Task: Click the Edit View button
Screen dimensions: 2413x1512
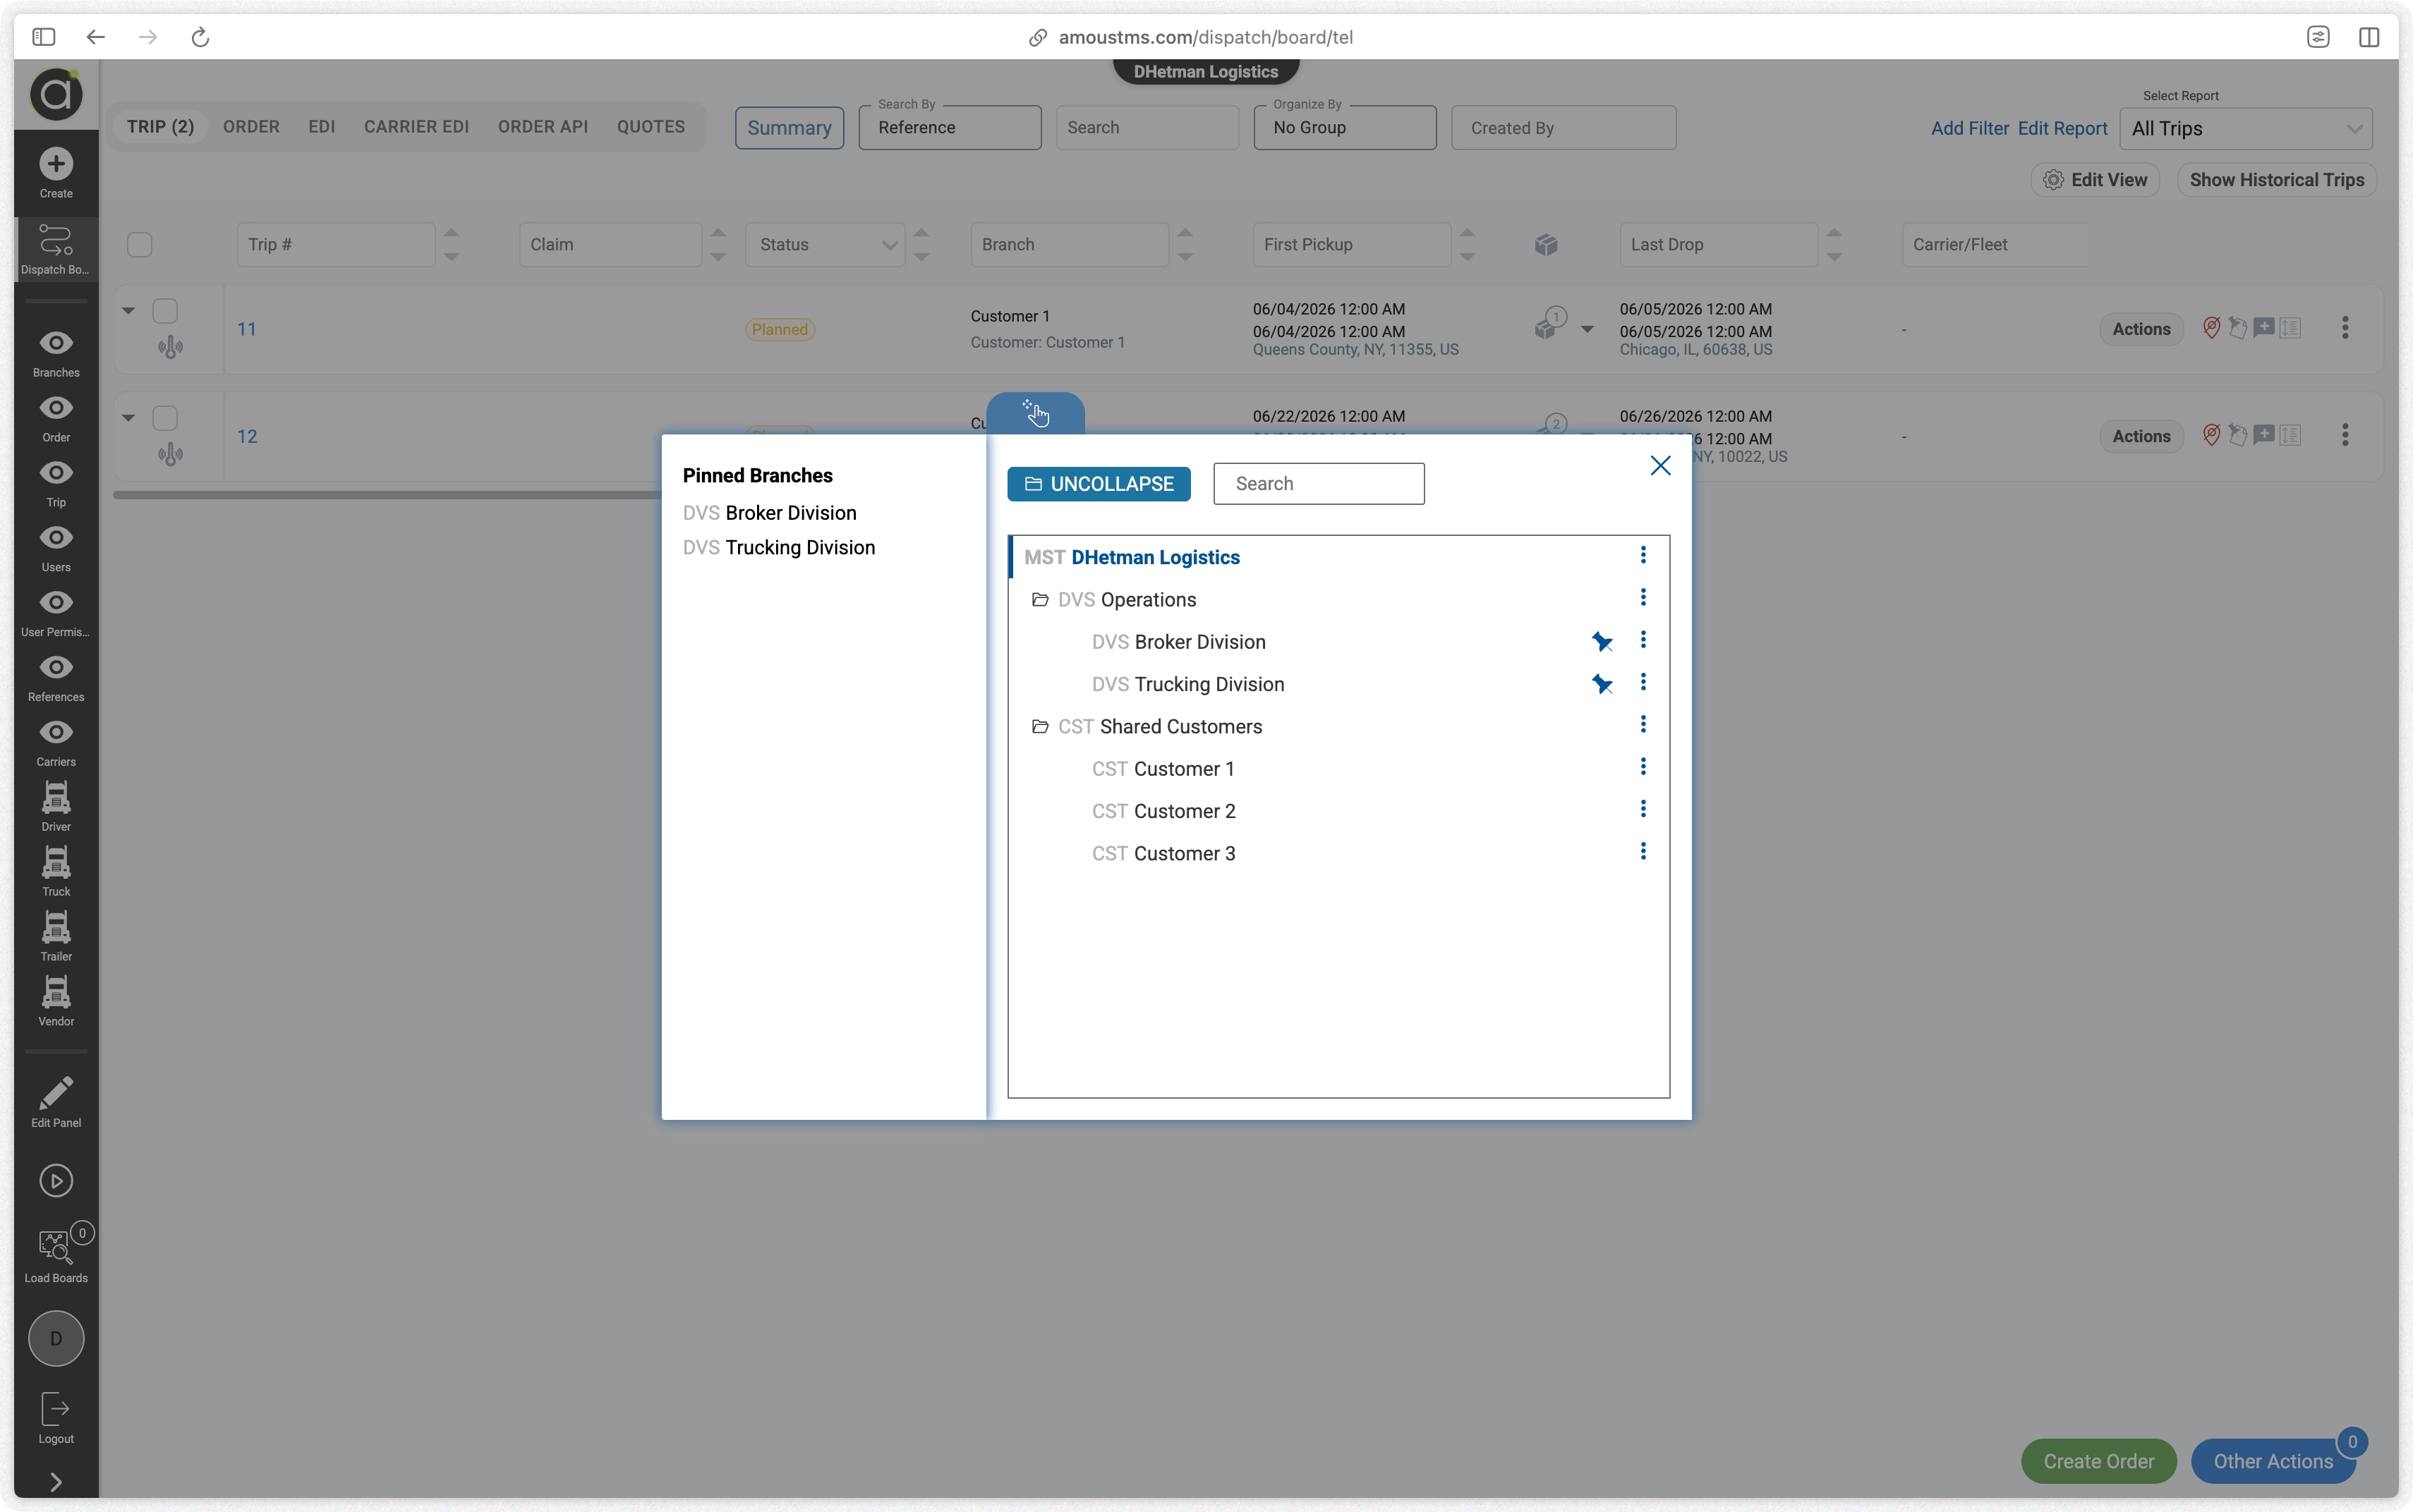Action: coord(2095,180)
